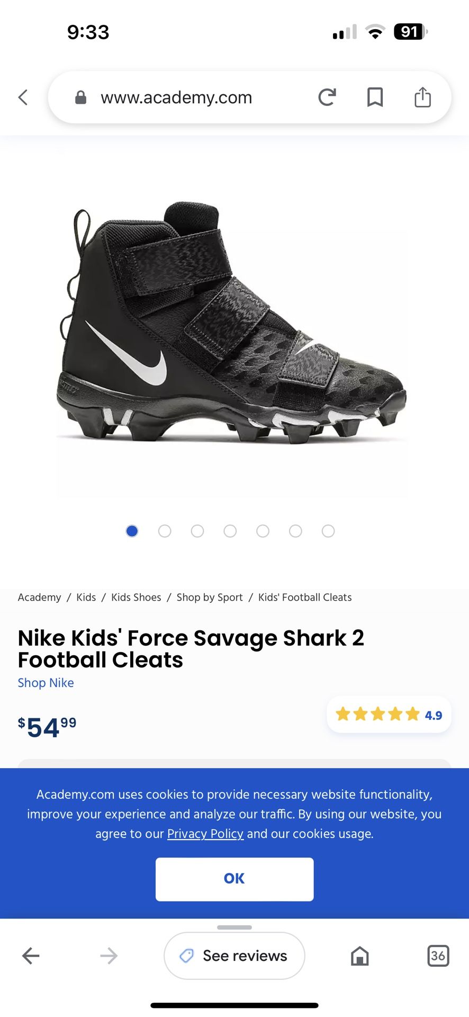Select the last image carousel dot
This screenshot has width=469, height=1017.
[x=328, y=531]
